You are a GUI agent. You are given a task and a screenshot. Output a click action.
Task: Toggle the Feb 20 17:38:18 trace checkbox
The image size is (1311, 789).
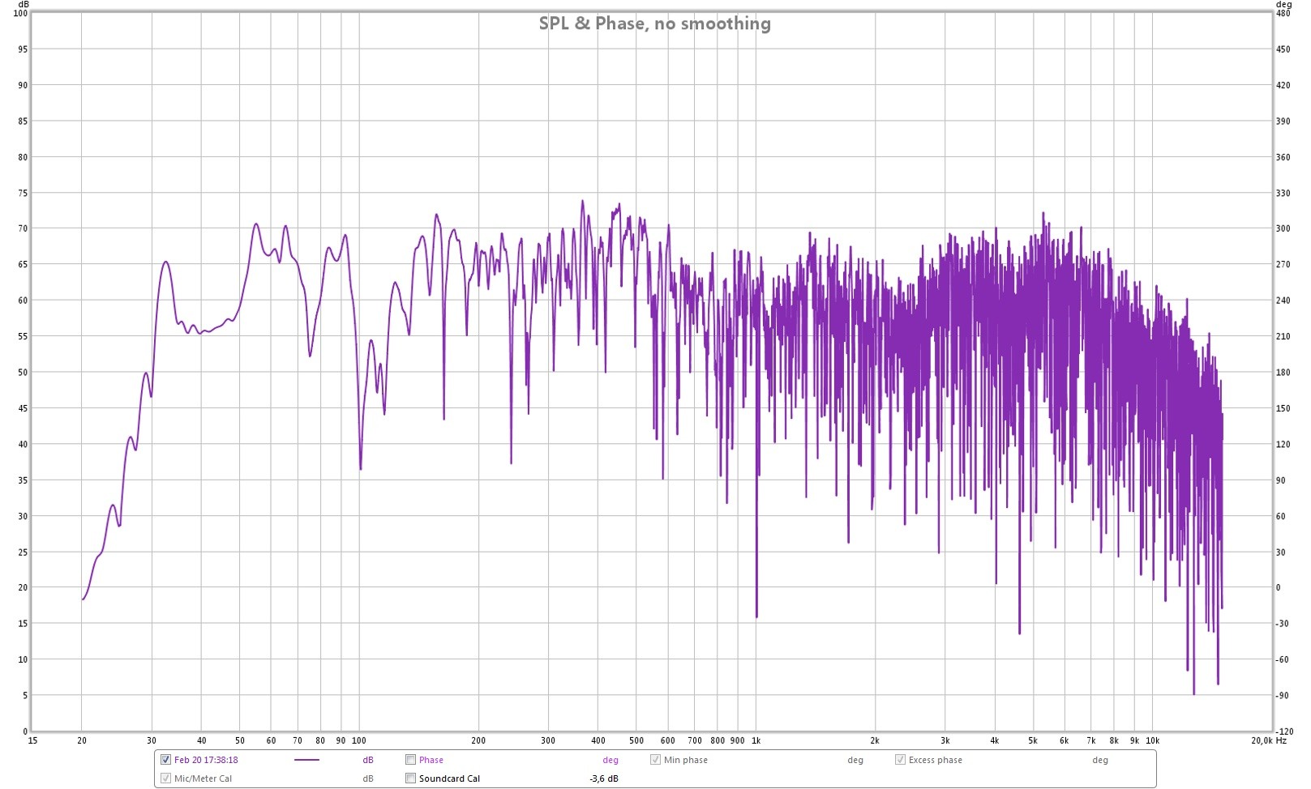pos(166,760)
